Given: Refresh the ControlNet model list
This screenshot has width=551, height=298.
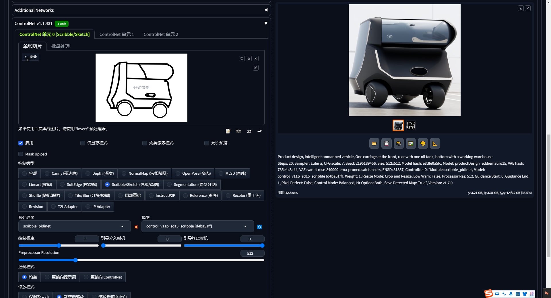Looking at the screenshot, I should click(259, 227).
